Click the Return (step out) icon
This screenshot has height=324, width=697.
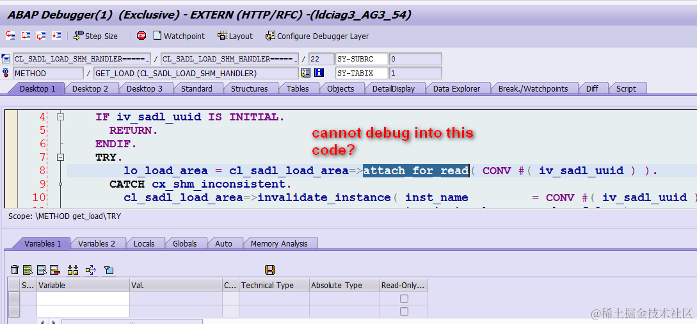point(41,36)
